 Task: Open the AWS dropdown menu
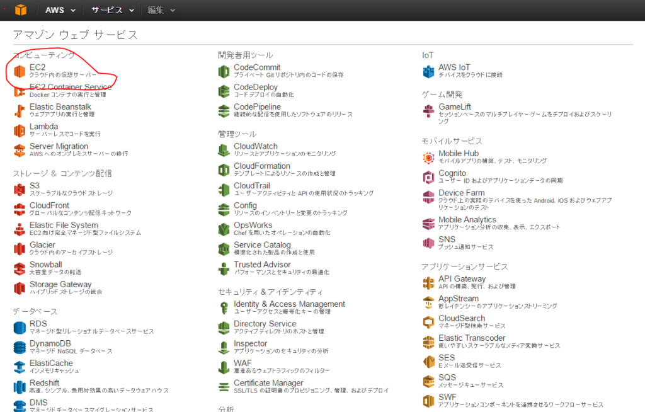pyautogui.click(x=60, y=10)
